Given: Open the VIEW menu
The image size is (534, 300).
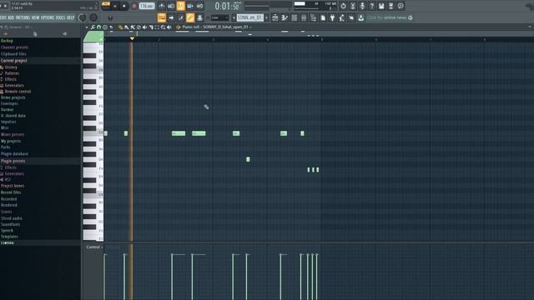Looking at the screenshot, I should (x=35, y=17).
